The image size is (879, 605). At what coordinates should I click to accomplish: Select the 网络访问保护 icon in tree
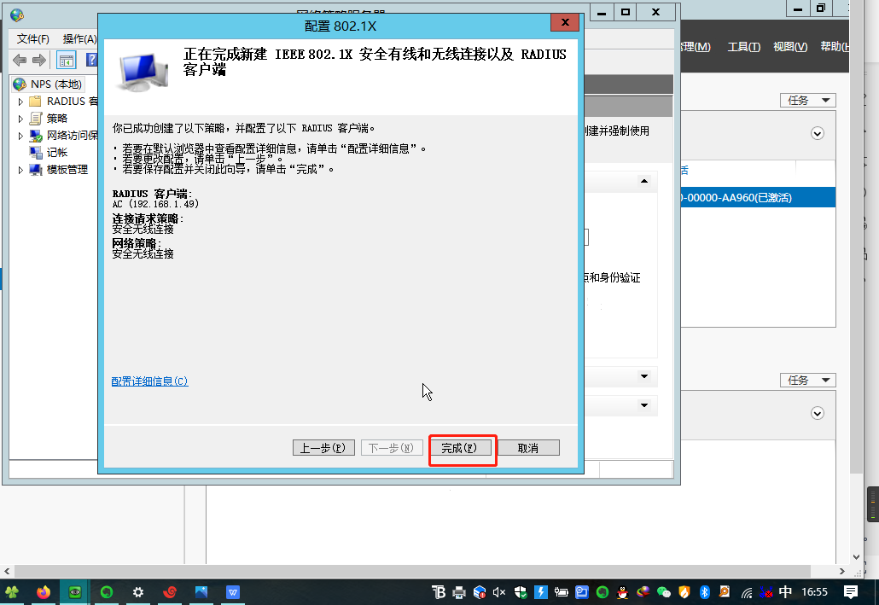pos(36,136)
